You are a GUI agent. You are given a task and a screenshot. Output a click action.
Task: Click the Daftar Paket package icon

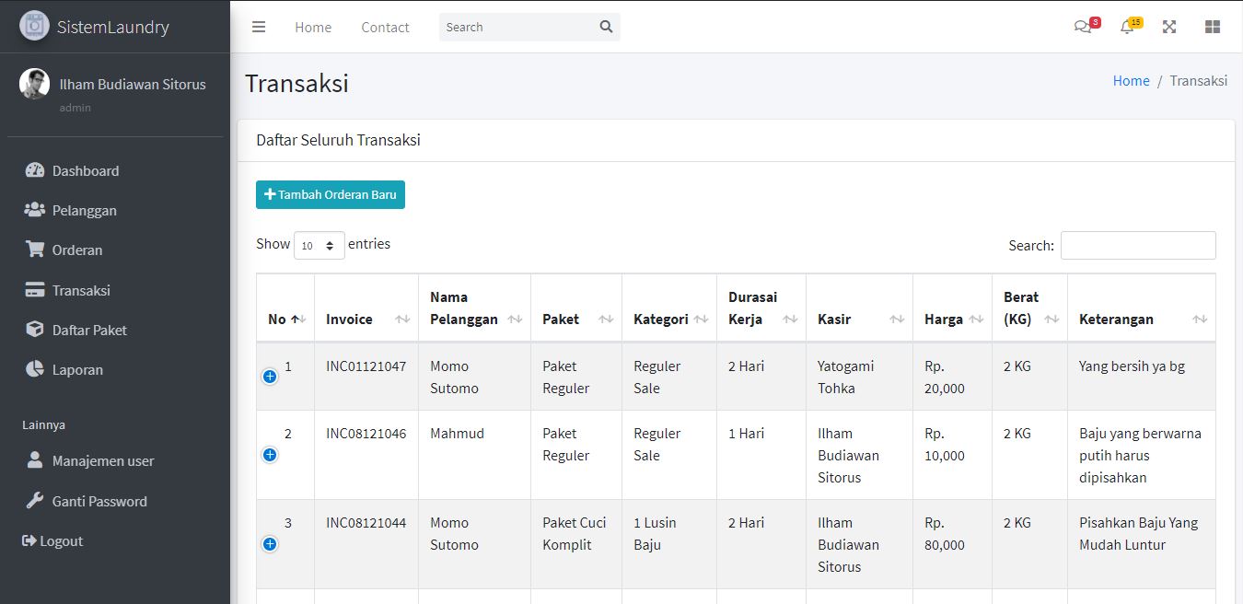(35, 330)
